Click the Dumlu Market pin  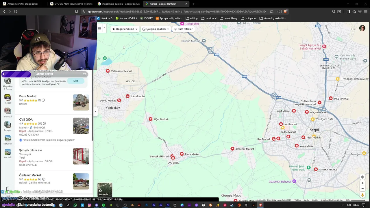tap(119, 100)
